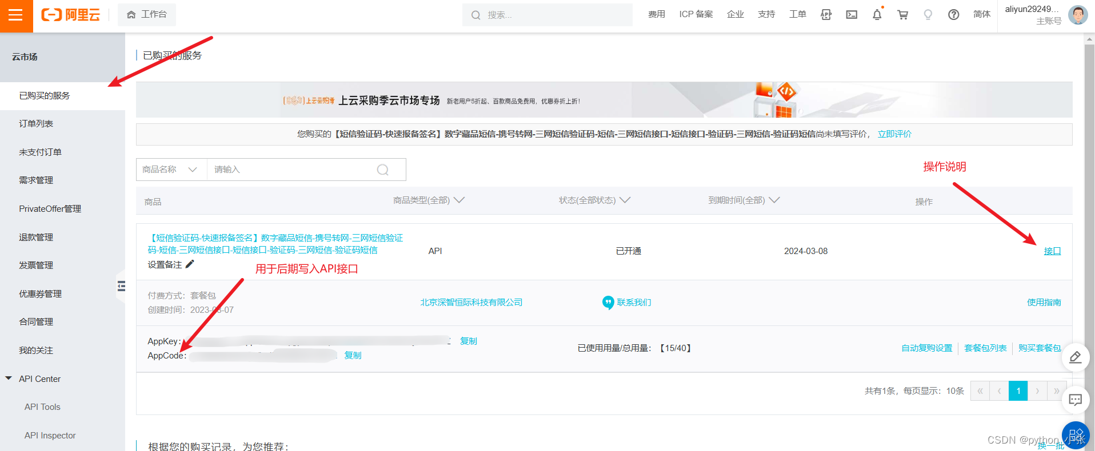Viewport: 1095px width, 451px height.
Task: Open the 接口 link in operations column
Action: 1052,251
